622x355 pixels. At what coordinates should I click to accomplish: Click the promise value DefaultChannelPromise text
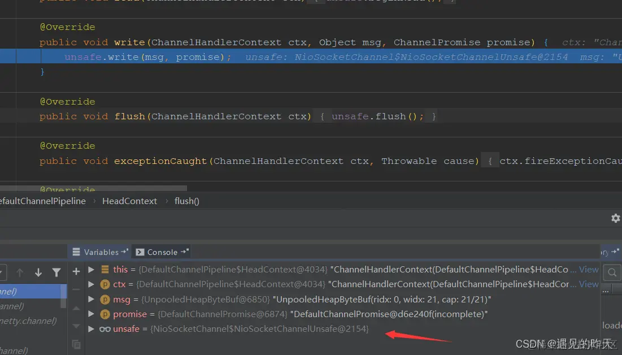[x=389, y=314]
